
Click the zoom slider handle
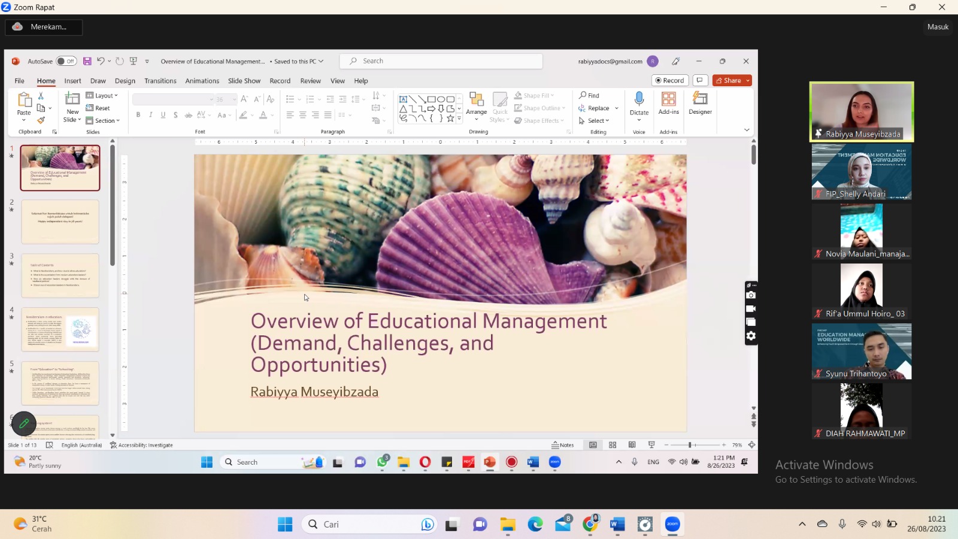690,445
